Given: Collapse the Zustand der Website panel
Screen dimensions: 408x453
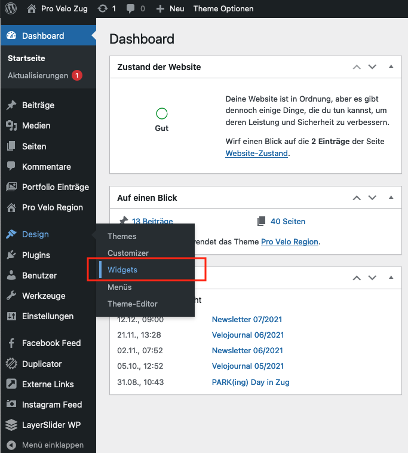Looking at the screenshot, I should tap(391, 67).
